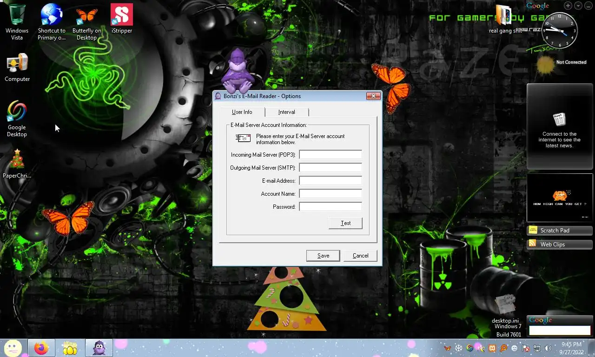
Task: Open the volume speaker tray icon
Action: tap(548, 348)
